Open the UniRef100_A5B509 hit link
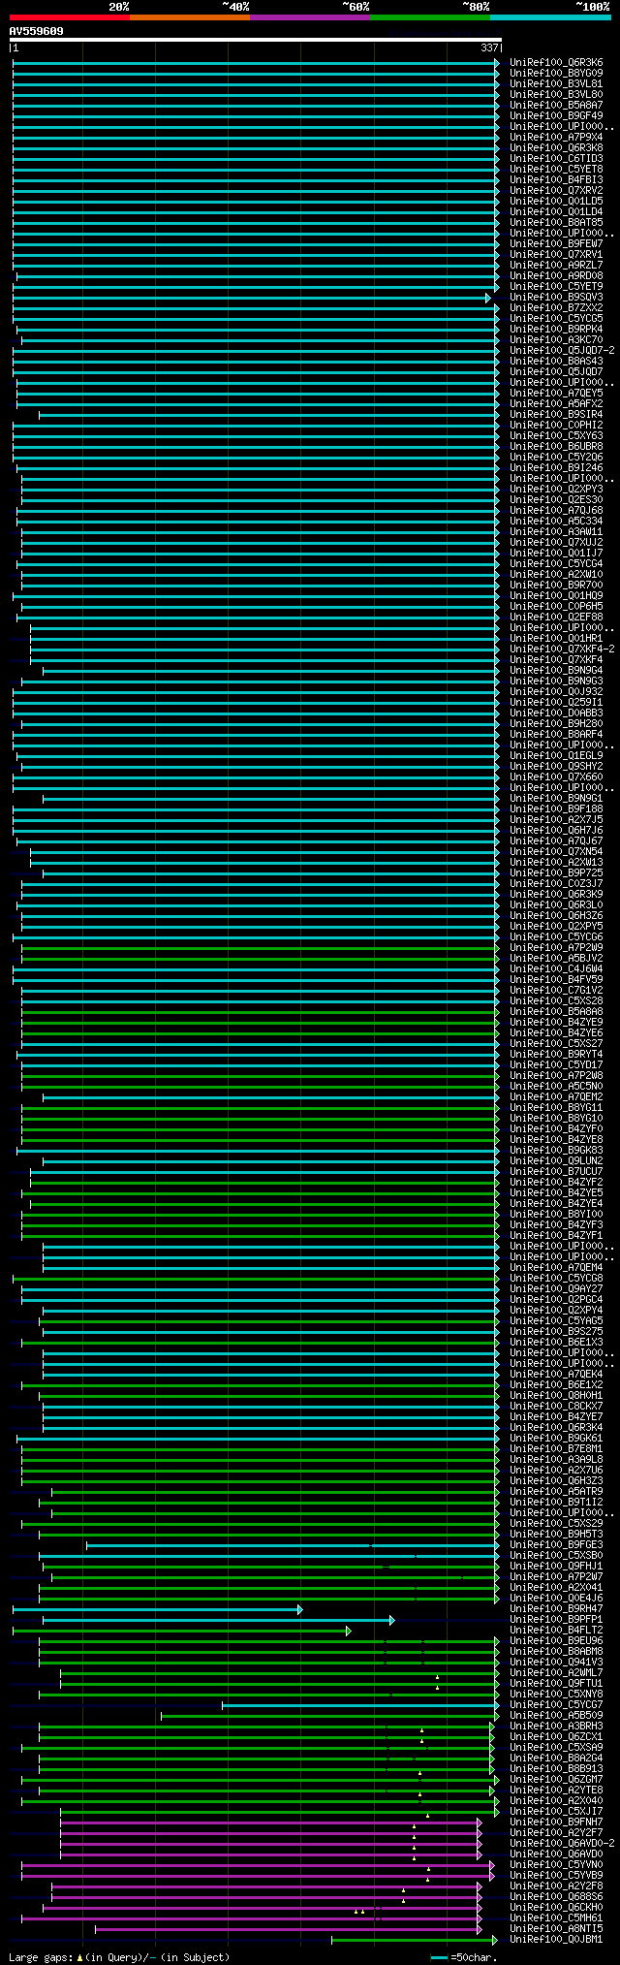Image resolution: width=620 pixels, height=1965 pixels. [x=556, y=1716]
